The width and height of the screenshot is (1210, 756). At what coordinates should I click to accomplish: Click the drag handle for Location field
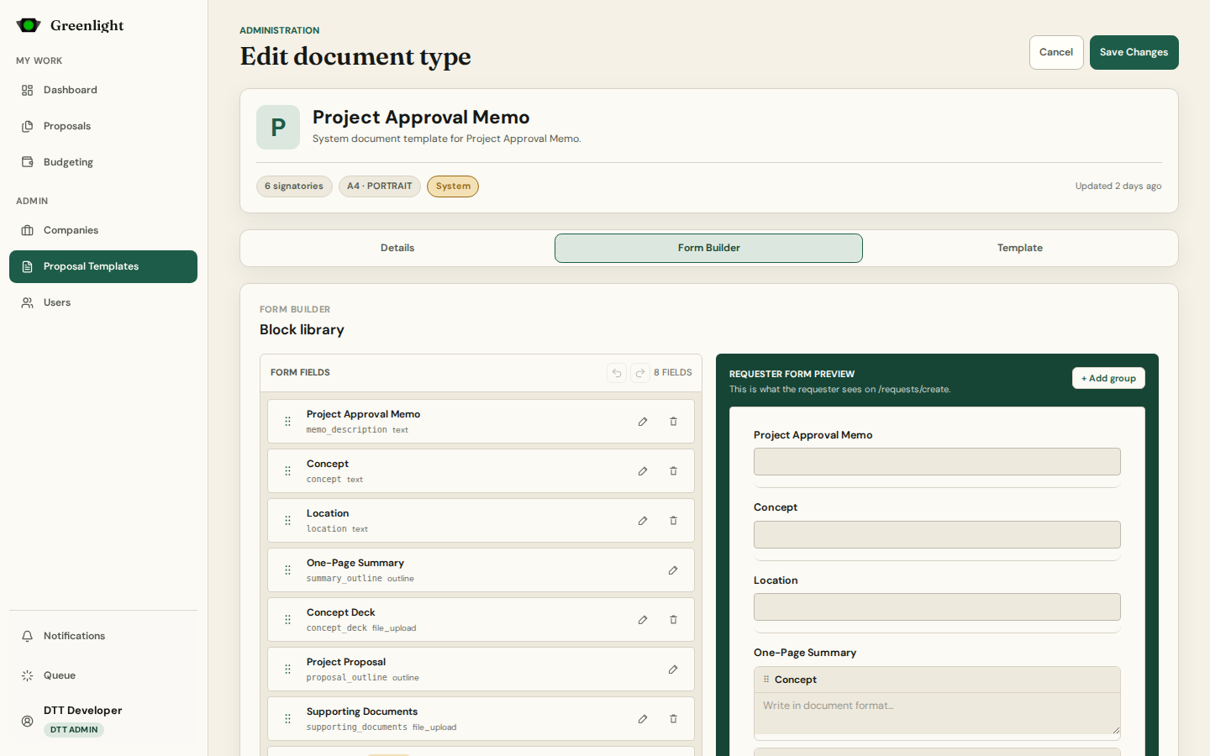[287, 521]
